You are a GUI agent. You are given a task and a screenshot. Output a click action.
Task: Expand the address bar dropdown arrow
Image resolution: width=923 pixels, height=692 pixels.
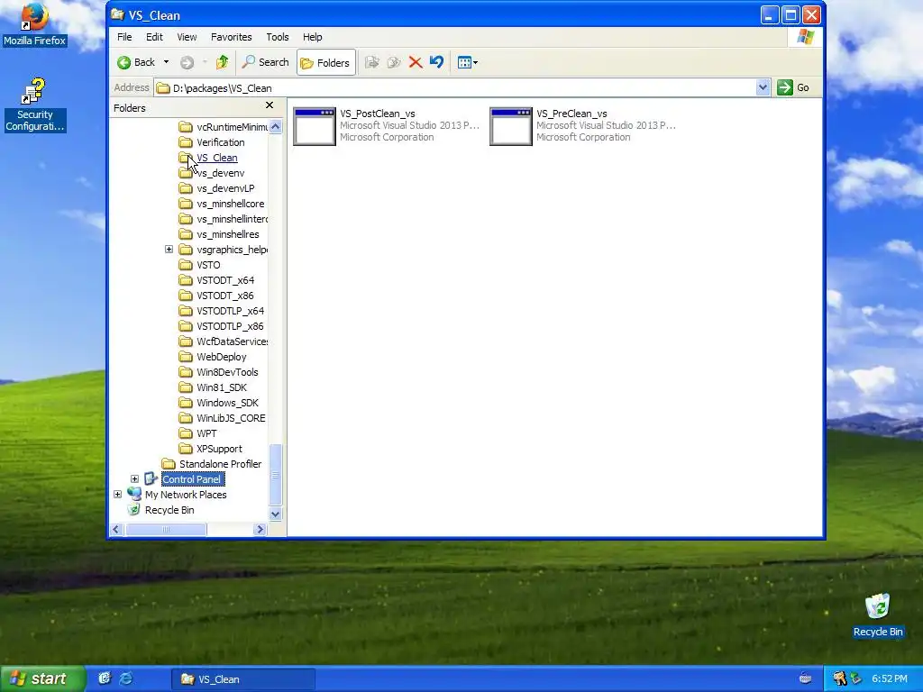click(x=763, y=87)
